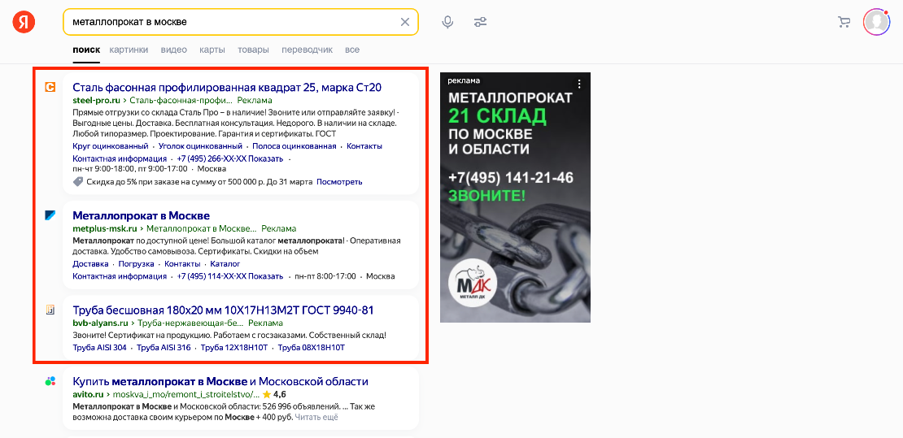Click avito.ru domain link
The width and height of the screenshot is (903, 438).
point(88,395)
